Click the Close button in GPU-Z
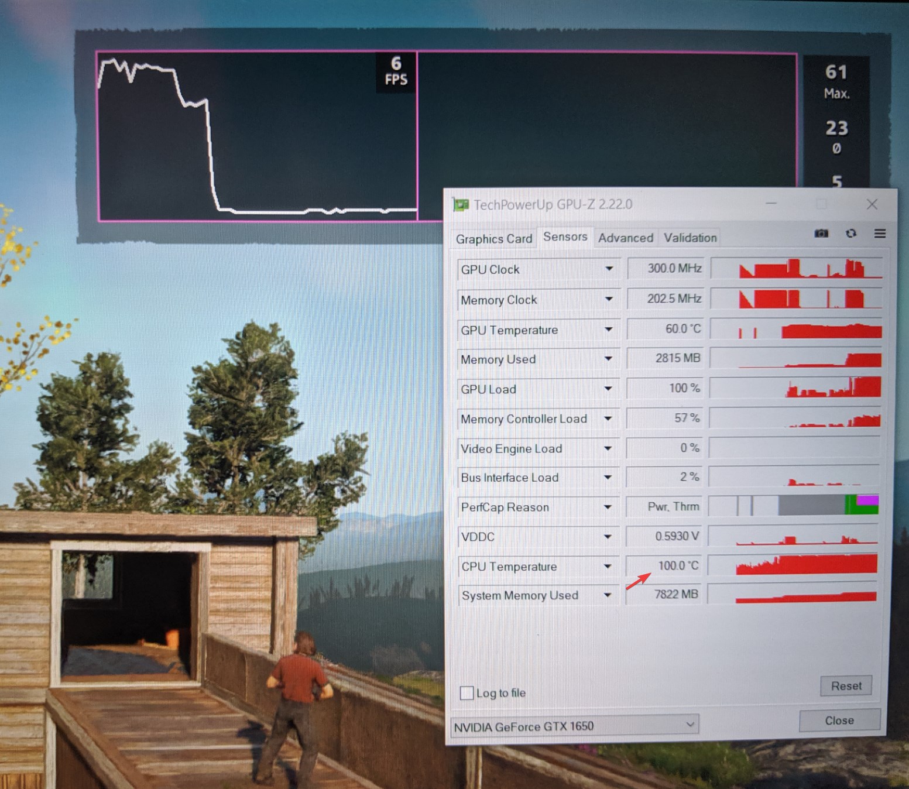909x789 pixels. coord(839,721)
